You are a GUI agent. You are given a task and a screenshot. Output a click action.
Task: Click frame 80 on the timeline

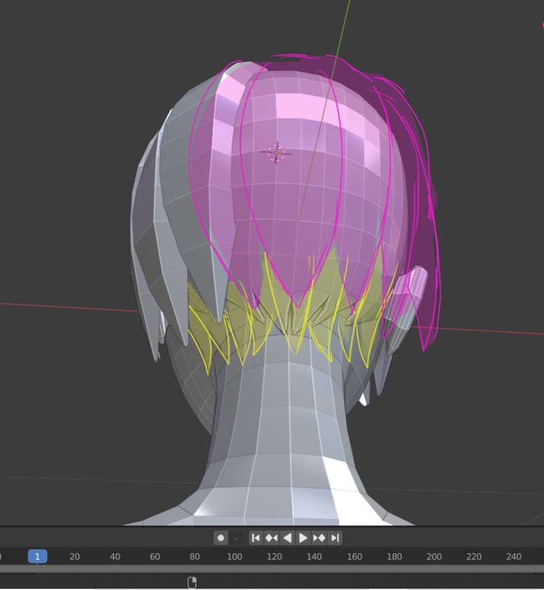(194, 557)
